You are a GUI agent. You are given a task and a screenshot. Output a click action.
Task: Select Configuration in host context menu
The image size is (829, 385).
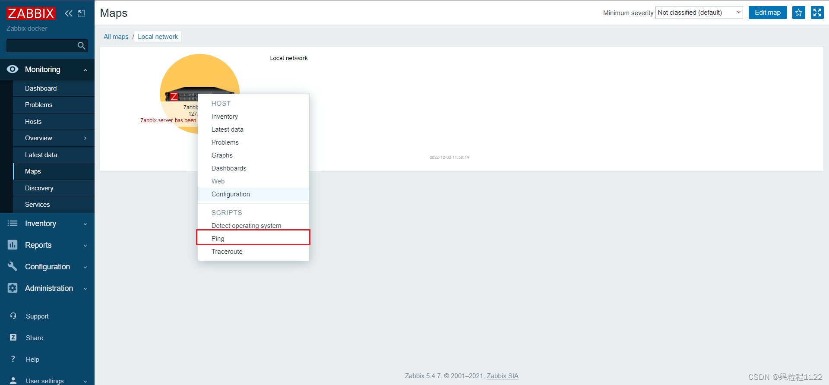click(x=253, y=194)
